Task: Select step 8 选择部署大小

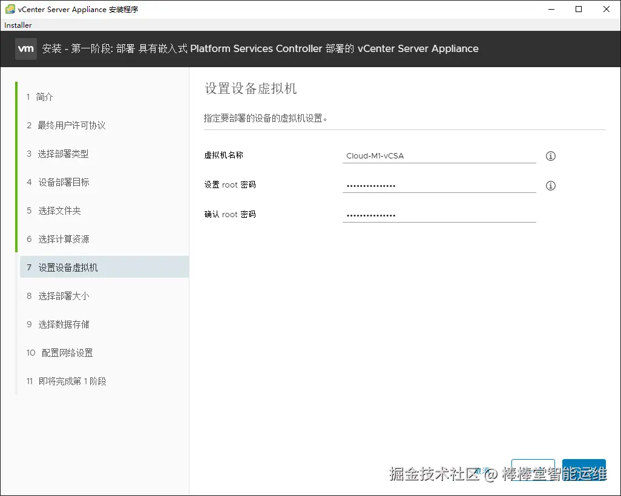Action: coord(58,296)
